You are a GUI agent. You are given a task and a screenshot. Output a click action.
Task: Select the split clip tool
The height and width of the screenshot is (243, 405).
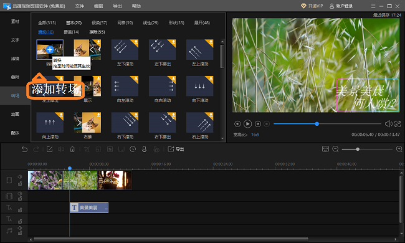(x=61, y=150)
